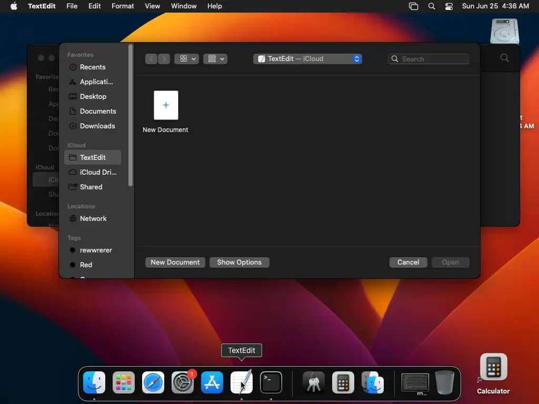539x404 pixels.
Task: Go to Downloads in the sidebar
Action: point(93,126)
